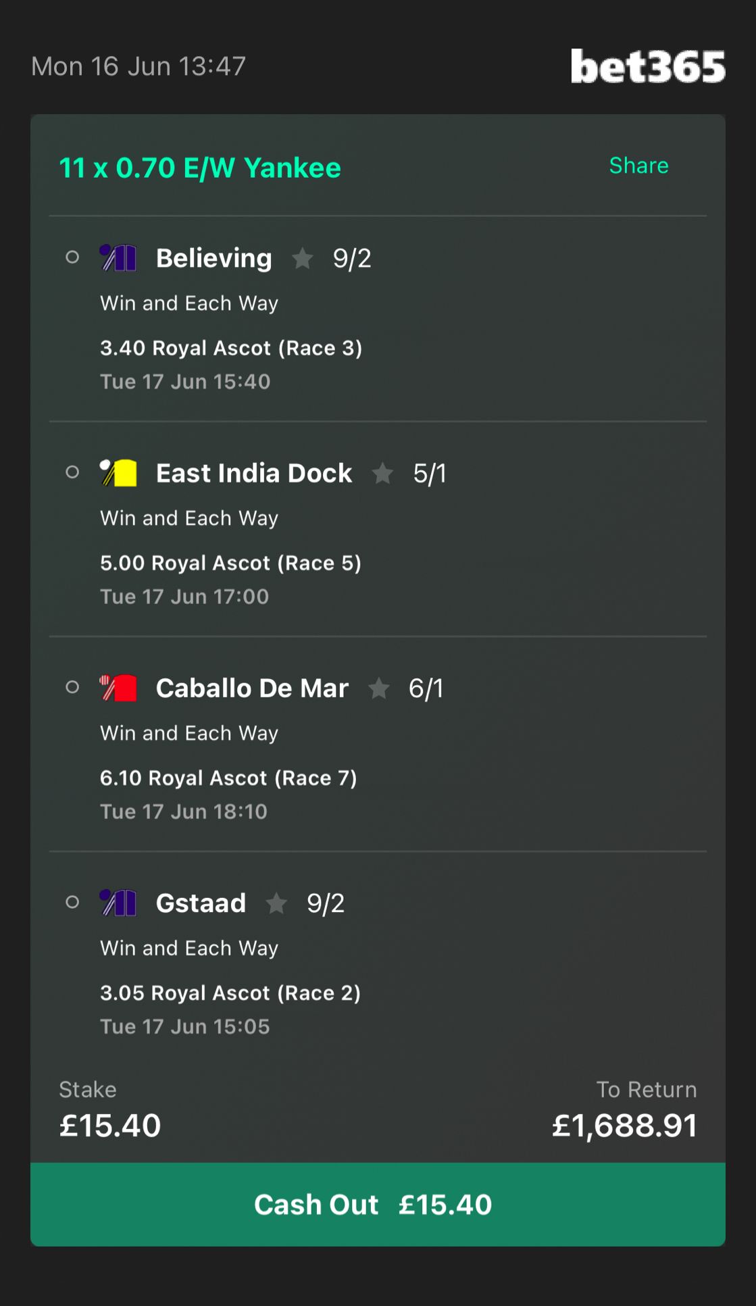Click the bet365 logo
Viewport: 756px width, 1306px height.
648,66
